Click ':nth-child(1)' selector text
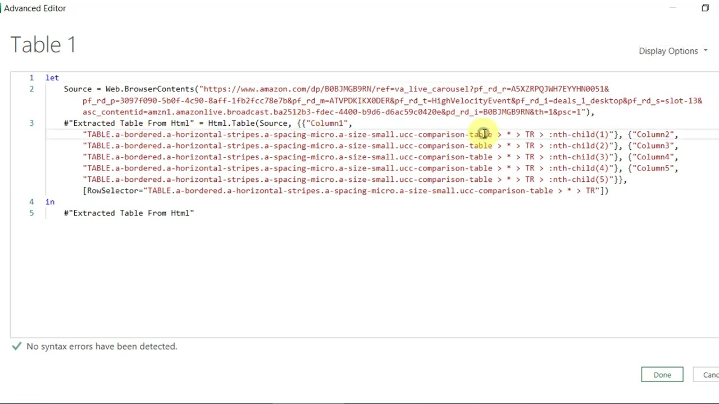The height and width of the screenshot is (404, 719). (579, 134)
